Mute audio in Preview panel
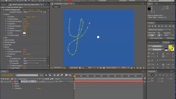176x99 pixels. coord(166,26)
